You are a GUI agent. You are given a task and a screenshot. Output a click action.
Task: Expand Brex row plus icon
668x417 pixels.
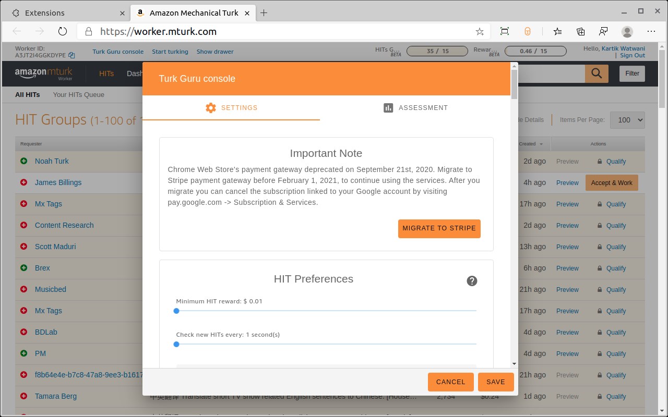pyautogui.click(x=23, y=268)
